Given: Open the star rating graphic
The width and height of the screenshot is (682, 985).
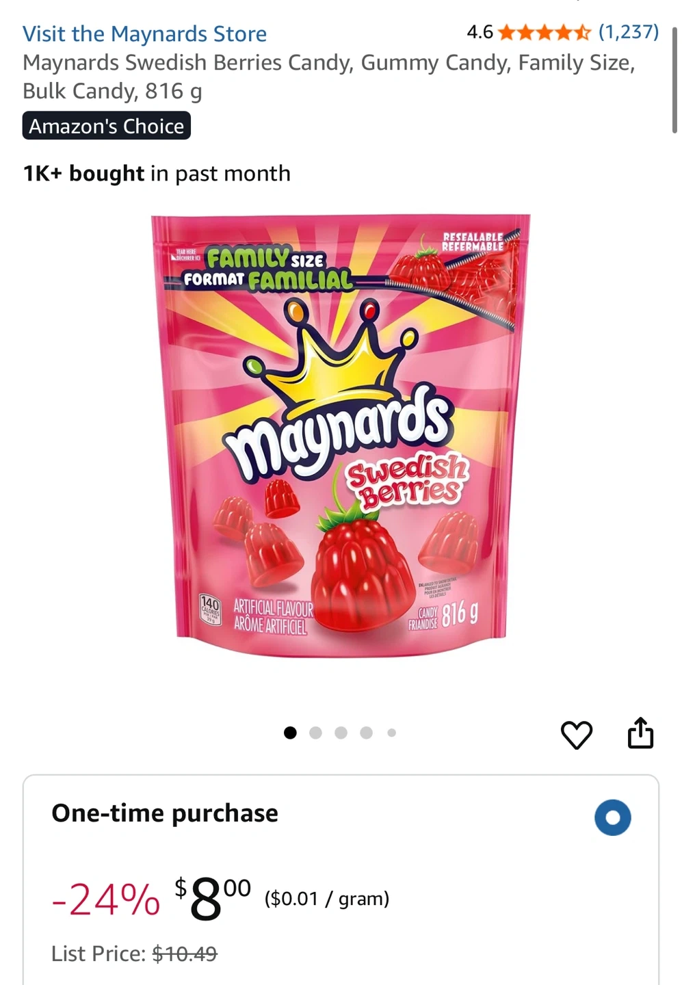Looking at the screenshot, I should point(545,32).
